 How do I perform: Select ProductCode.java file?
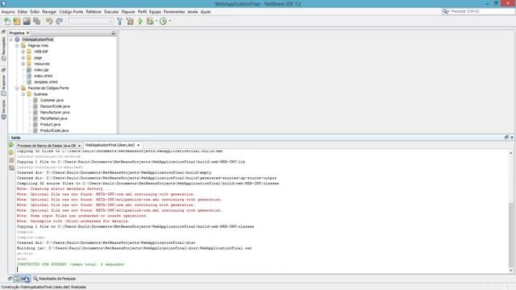click(x=54, y=130)
